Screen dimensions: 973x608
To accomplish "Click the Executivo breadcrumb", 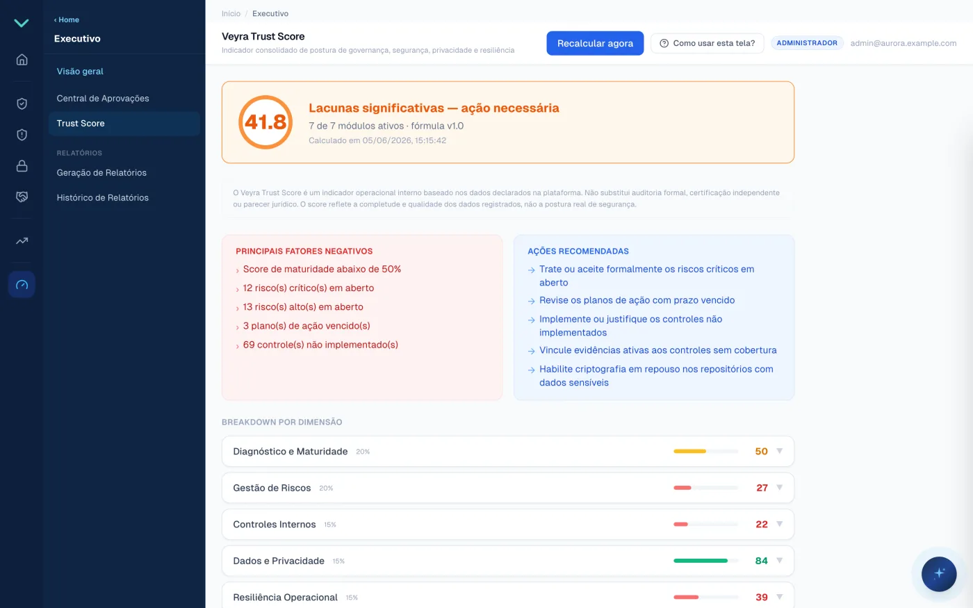I will pyautogui.click(x=270, y=14).
